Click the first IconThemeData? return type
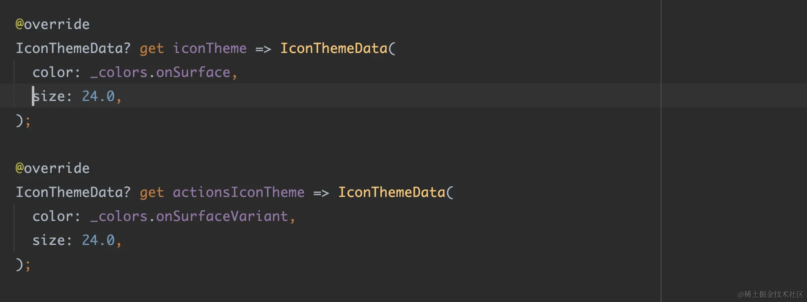 (x=73, y=48)
